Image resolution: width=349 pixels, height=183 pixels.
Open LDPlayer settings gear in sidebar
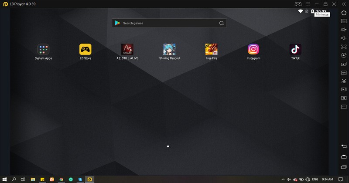coord(344,13)
